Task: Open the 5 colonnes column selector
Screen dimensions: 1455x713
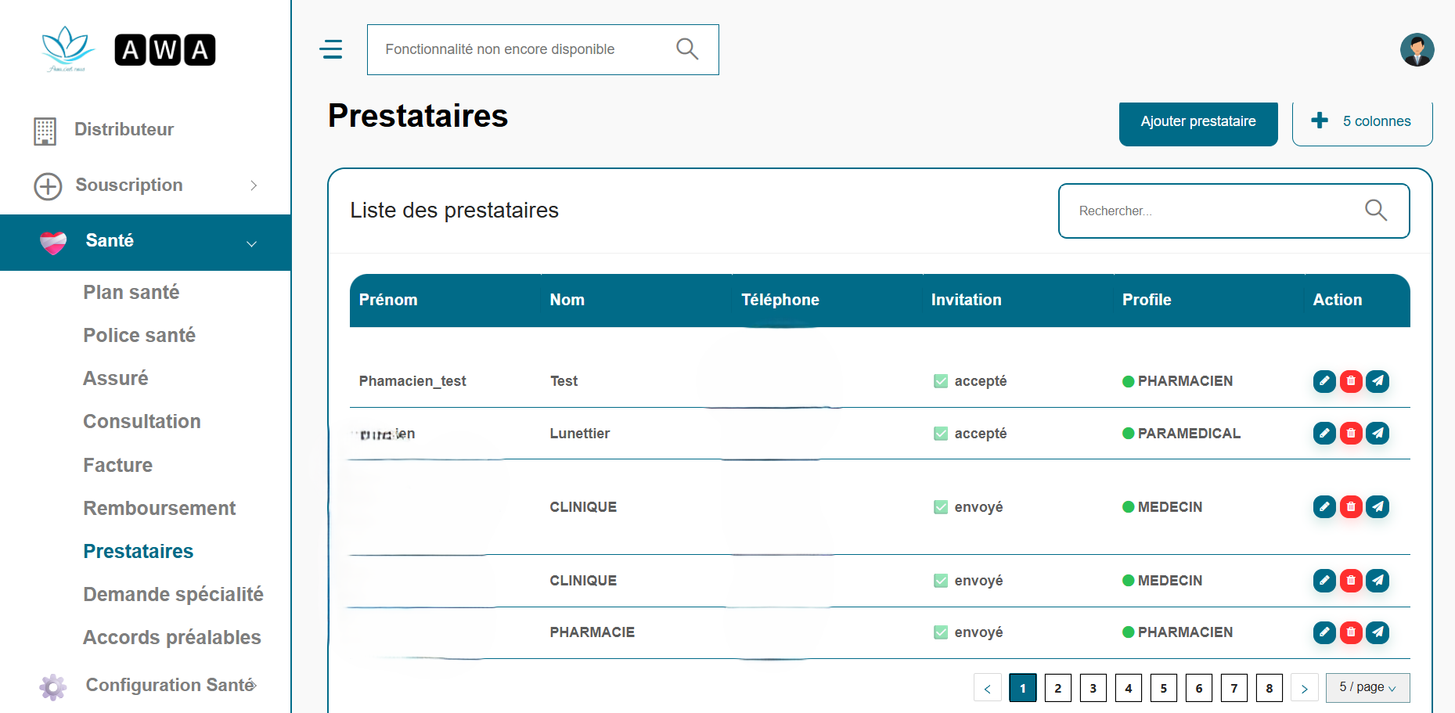Action: pyautogui.click(x=1362, y=122)
